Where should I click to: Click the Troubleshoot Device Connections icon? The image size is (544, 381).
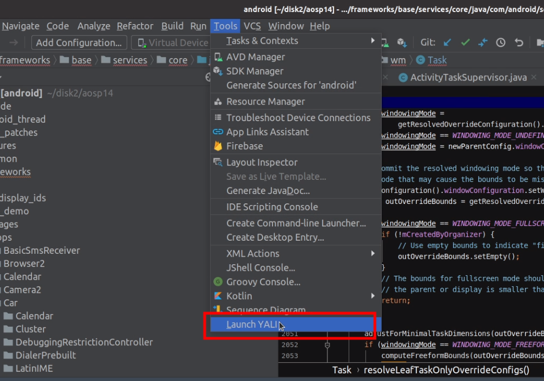[x=218, y=117]
